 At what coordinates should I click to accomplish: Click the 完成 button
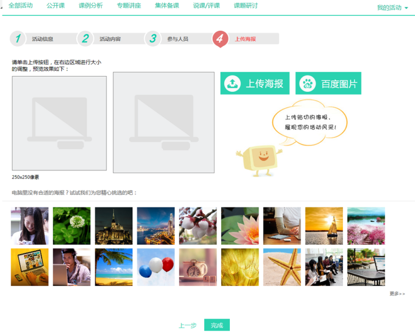(x=217, y=325)
